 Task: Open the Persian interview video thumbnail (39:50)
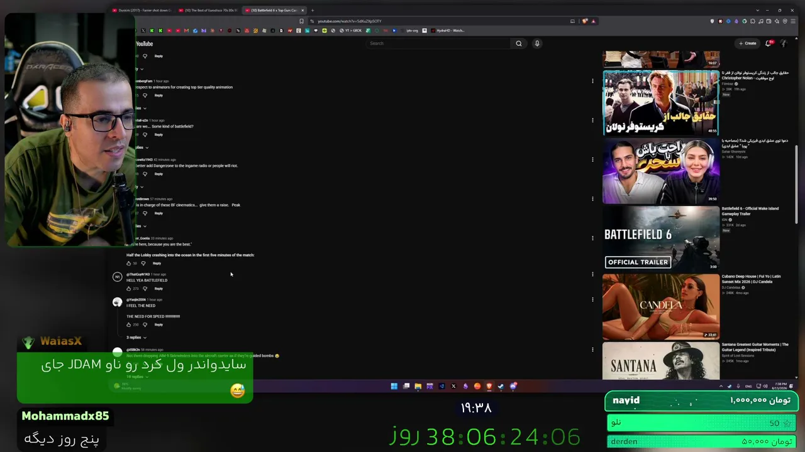click(661, 171)
